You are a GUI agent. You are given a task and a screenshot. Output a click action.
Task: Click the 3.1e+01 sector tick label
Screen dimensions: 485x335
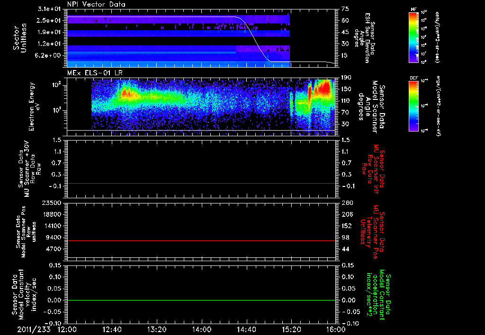pyautogui.click(x=49, y=9)
